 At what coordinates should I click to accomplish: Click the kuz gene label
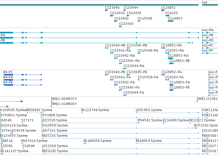205,2
